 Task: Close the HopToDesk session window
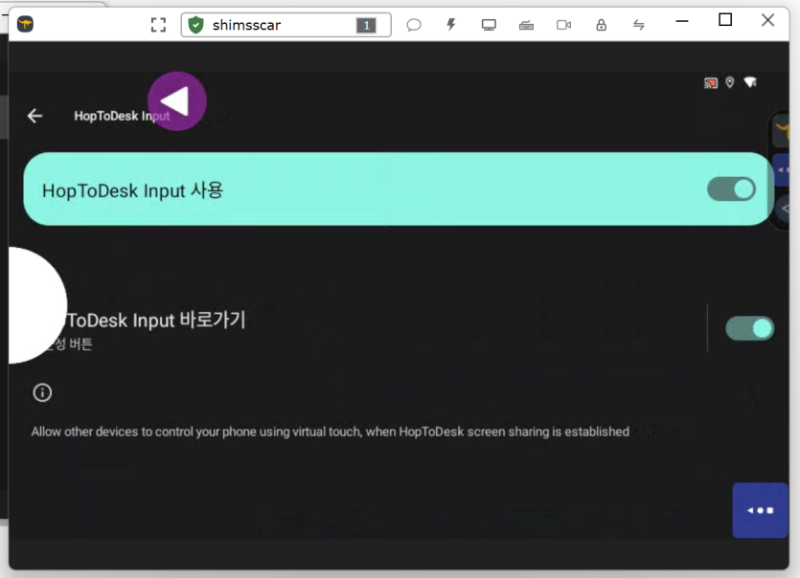click(767, 20)
